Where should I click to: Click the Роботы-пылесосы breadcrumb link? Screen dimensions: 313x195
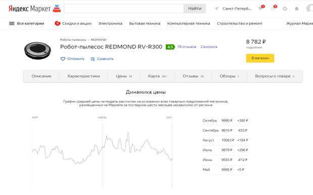[x=73, y=40]
